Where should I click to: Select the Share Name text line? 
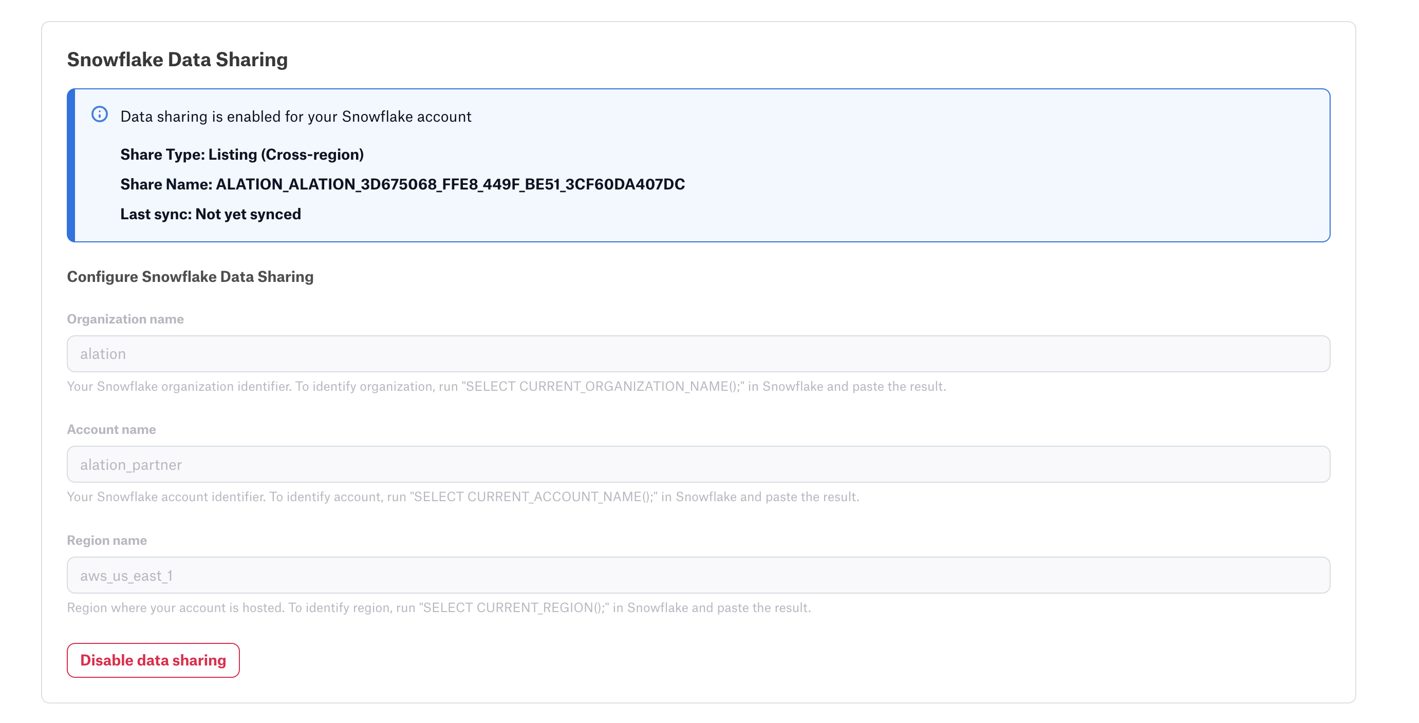pyautogui.click(x=402, y=184)
